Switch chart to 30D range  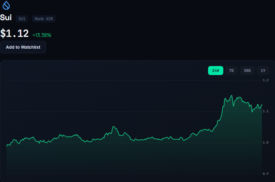tap(247, 71)
